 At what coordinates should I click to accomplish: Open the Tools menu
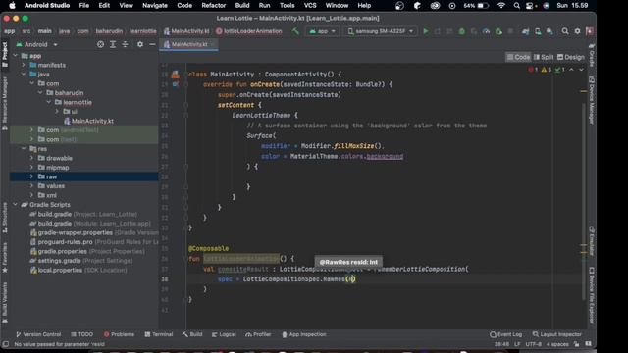(x=287, y=6)
